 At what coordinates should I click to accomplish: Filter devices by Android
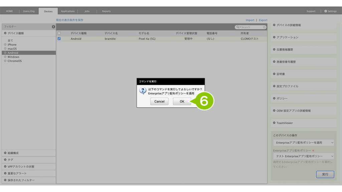[x=29, y=53]
